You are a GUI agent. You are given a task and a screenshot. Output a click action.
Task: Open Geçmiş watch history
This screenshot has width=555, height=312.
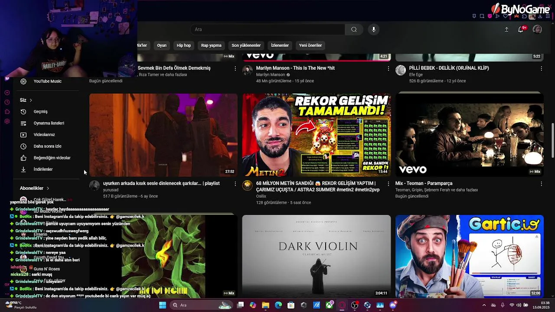[x=47, y=111]
